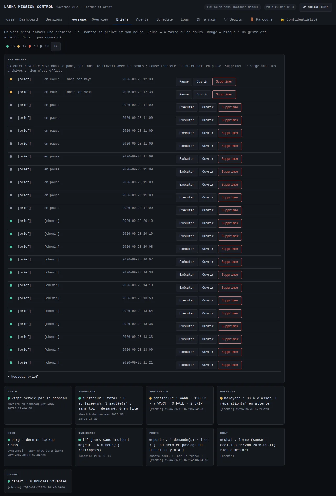The width and height of the screenshot is (336, 496).
Task: Supprimer the brief dated 2026-09-28 14:38
Action: click(x=230, y=275)
